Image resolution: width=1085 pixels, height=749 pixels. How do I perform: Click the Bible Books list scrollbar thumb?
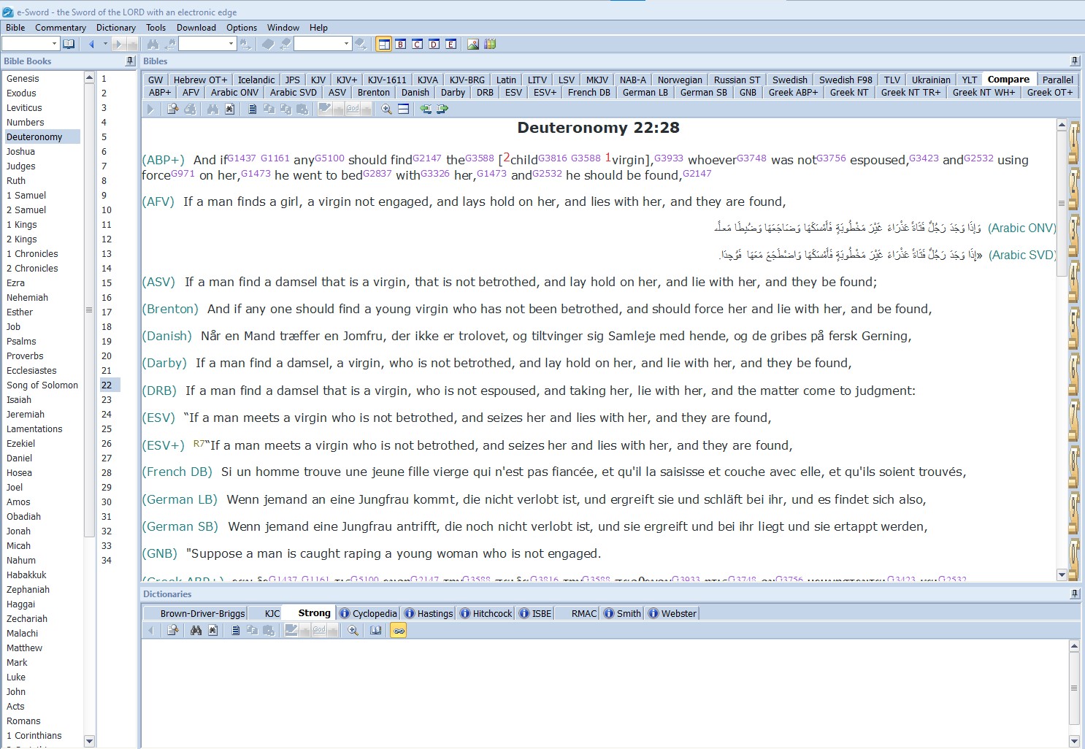click(89, 310)
